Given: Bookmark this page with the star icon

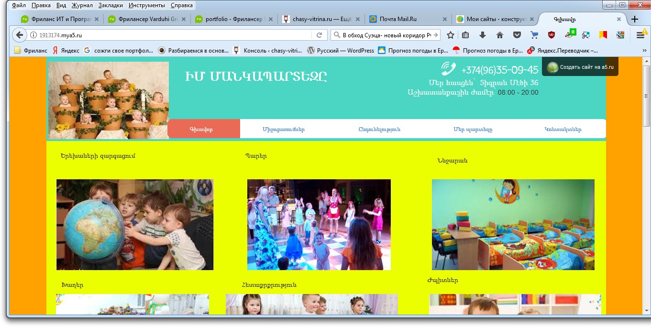Looking at the screenshot, I should (x=450, y=35).
